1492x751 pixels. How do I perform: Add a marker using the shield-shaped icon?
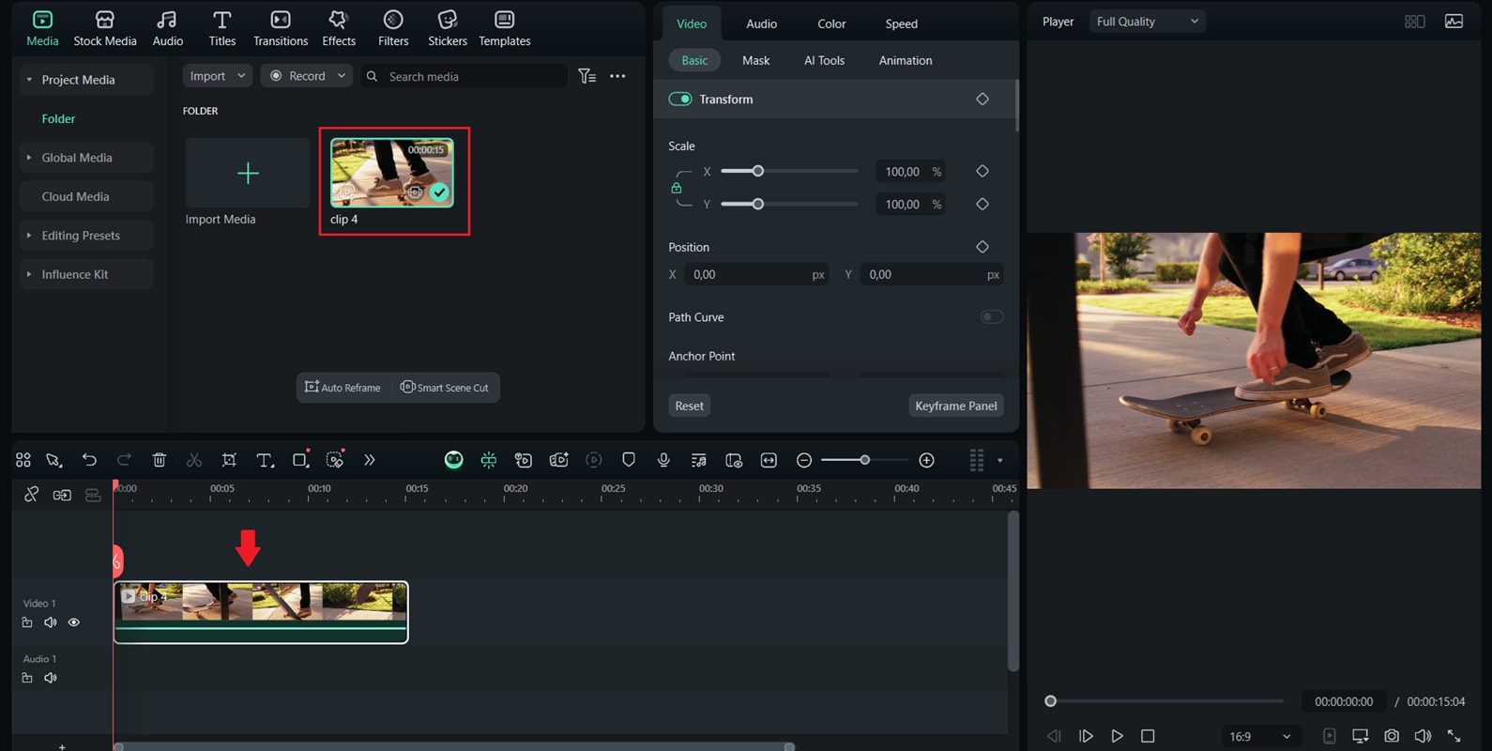(x=629, y=460)
